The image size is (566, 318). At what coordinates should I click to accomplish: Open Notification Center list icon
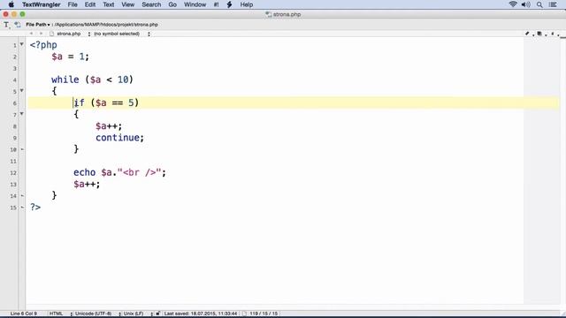(553, 4)
